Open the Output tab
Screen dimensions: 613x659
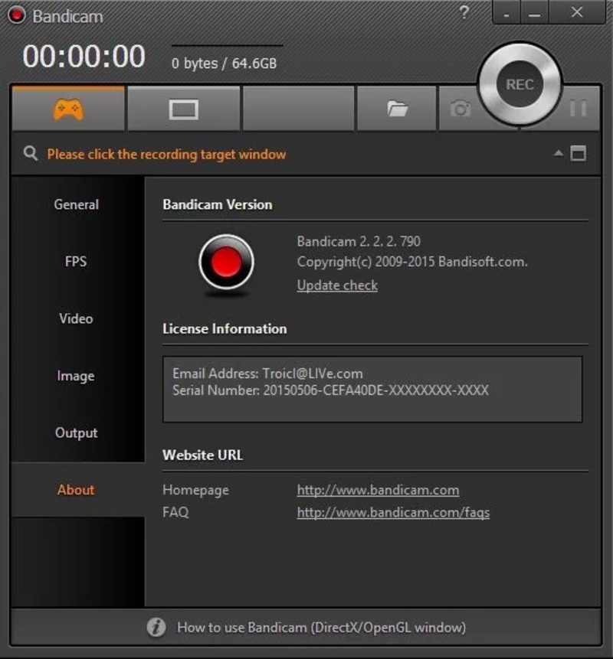76,433
